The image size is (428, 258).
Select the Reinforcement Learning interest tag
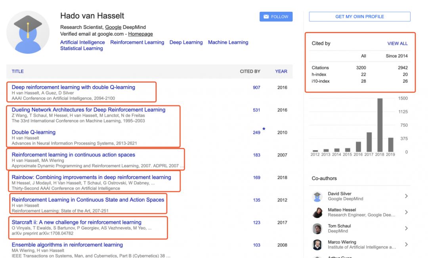click(x=137, y=42)
